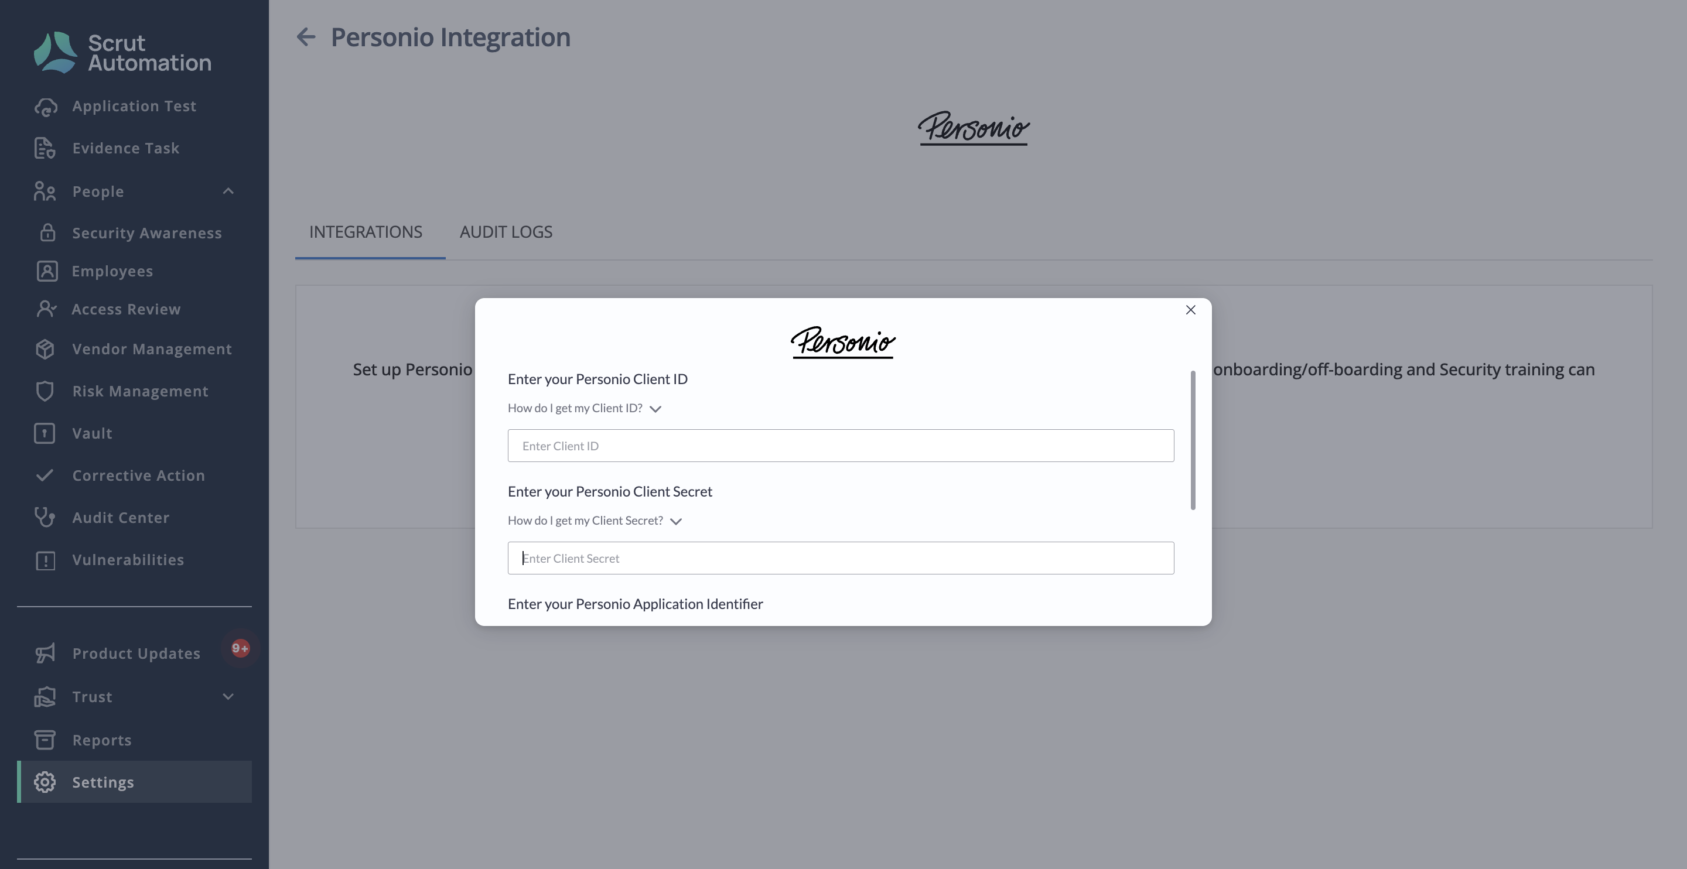Expand "How do I get my Client Secret?"
The height and width of the screenshot is (869, 1687).
595,521
